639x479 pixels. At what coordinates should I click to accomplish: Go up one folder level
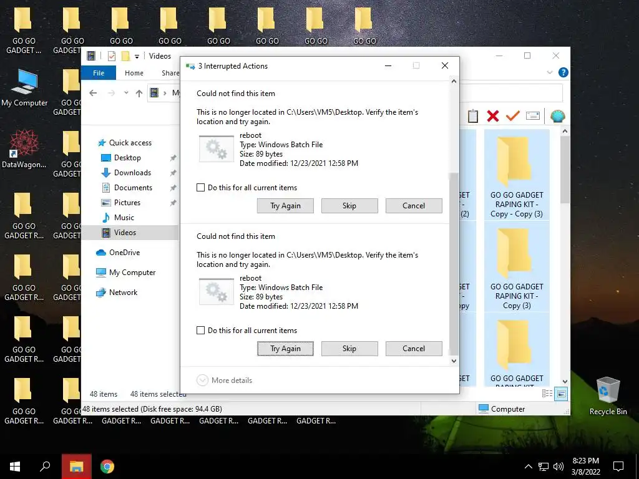point(139,94)
